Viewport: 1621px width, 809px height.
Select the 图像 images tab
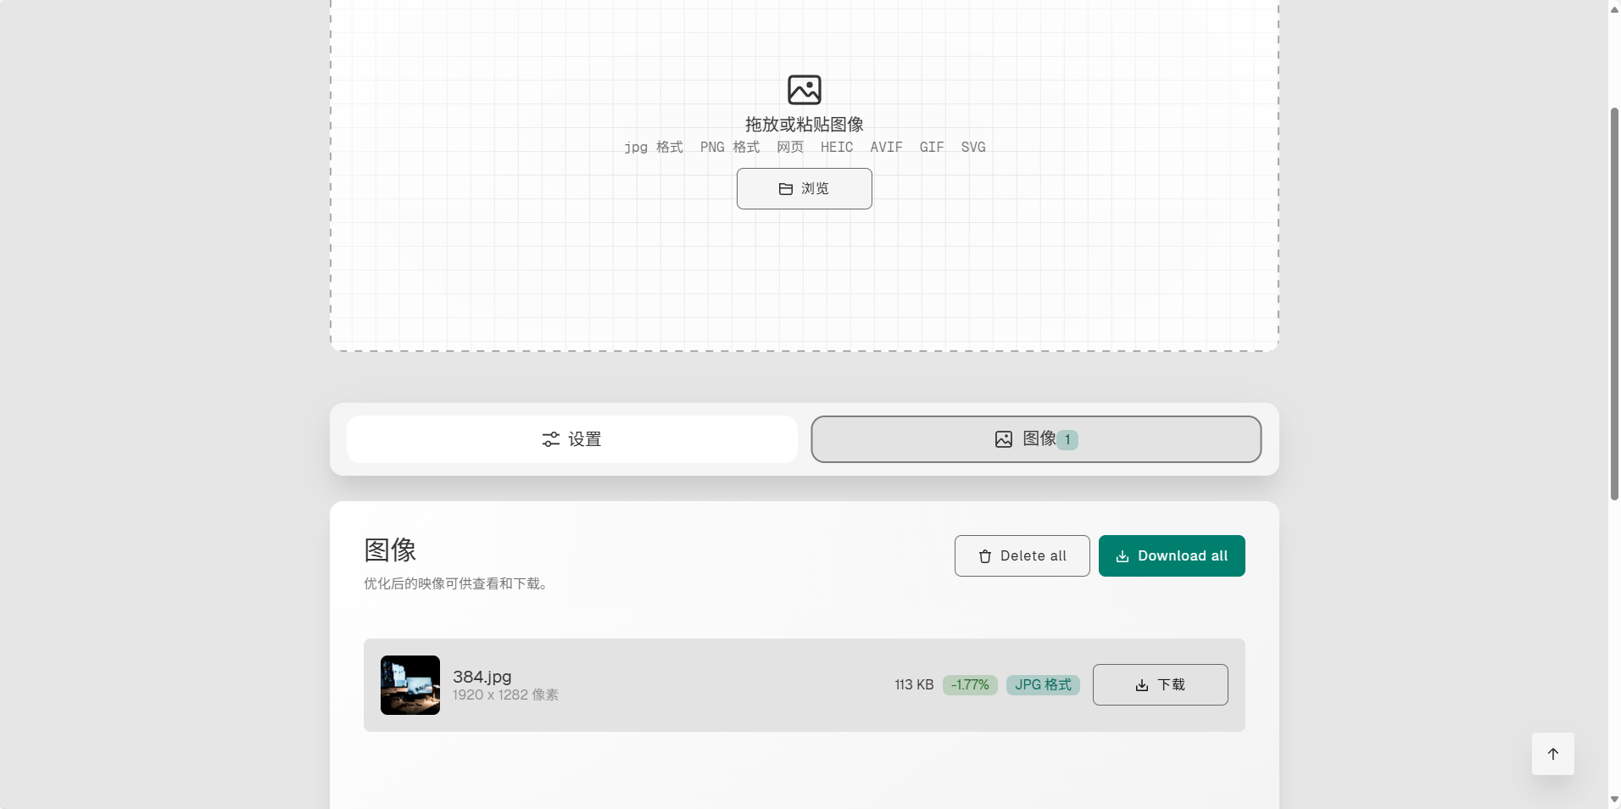(x=1036, y=439)
